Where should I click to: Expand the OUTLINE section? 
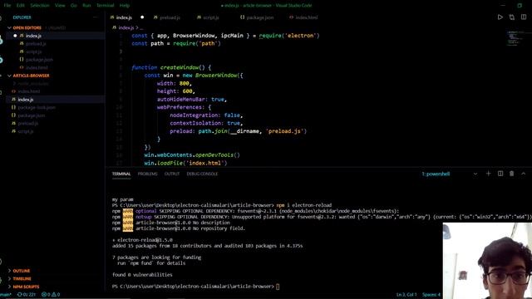21,271
